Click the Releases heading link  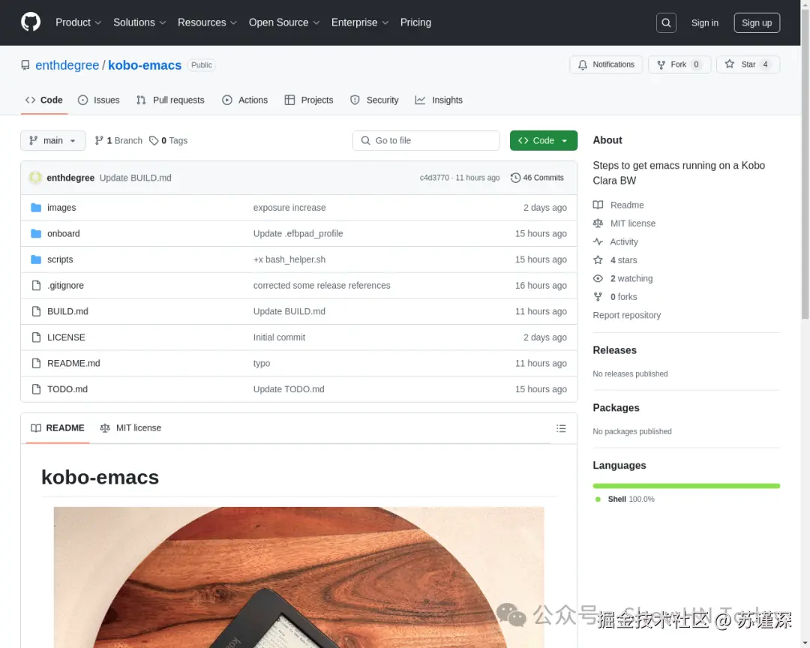click(615, 350)
